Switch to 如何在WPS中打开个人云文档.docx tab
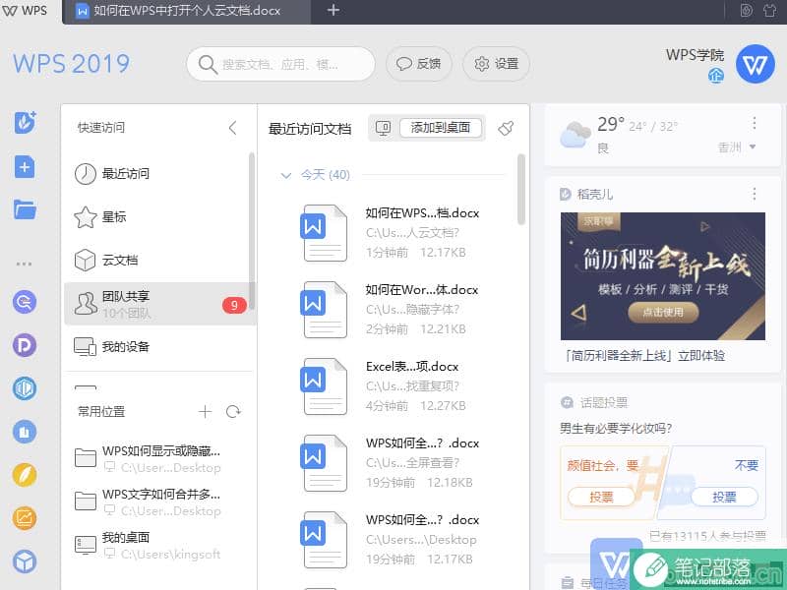 tap(186, 11)
